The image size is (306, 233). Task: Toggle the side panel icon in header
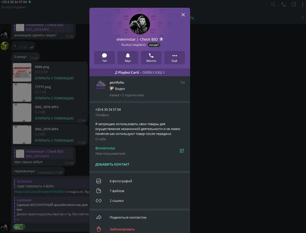coord(293,4)
